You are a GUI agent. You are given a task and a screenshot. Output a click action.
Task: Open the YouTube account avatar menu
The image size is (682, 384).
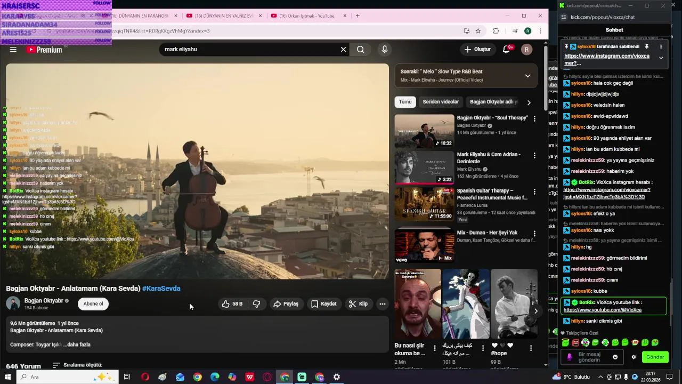pyautogui.click(x=527, y=50)
